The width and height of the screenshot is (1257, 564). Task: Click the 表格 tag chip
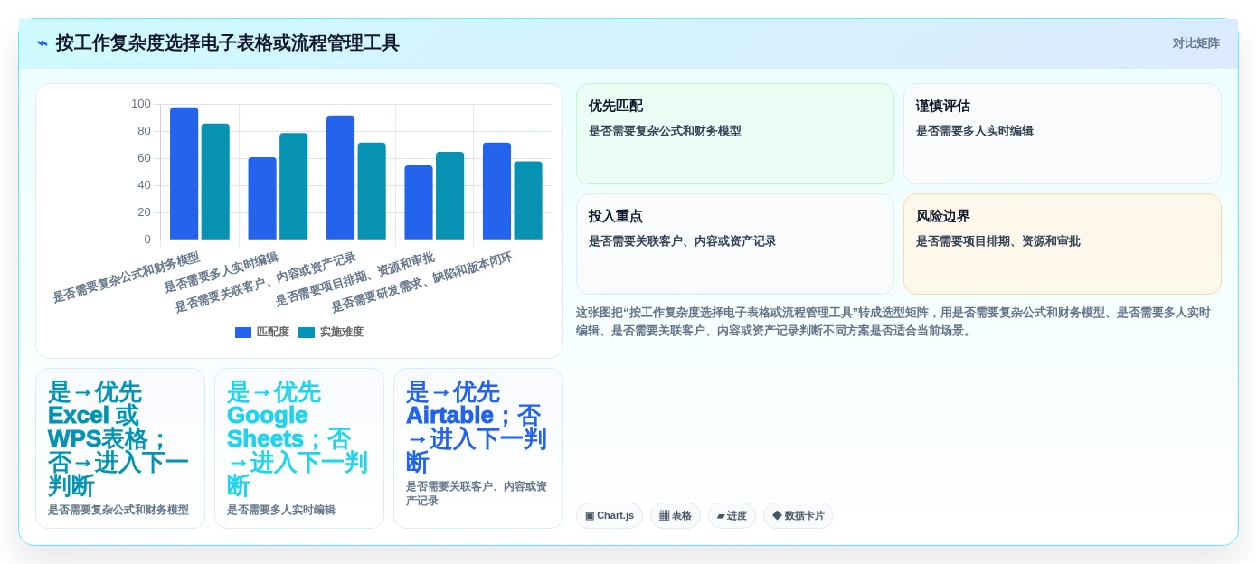click(x=676, y=516)
